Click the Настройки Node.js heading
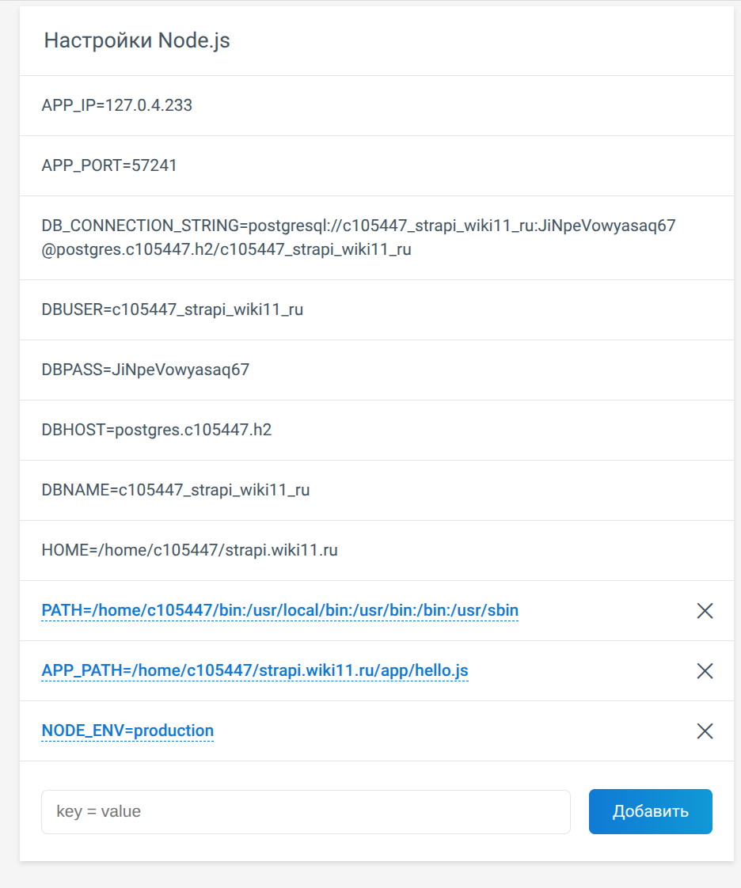This screenshot has width=741, height=888. point(137,40)
